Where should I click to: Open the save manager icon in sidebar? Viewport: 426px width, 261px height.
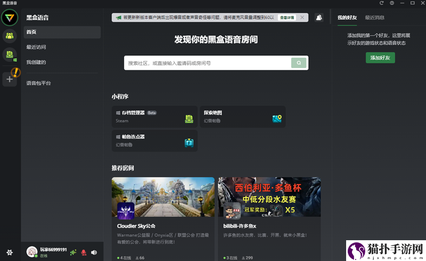pos(10,55)
